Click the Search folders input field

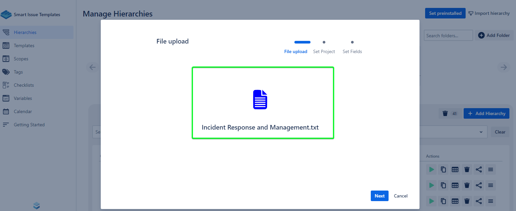pyautogui.click(x=448, y=35)
